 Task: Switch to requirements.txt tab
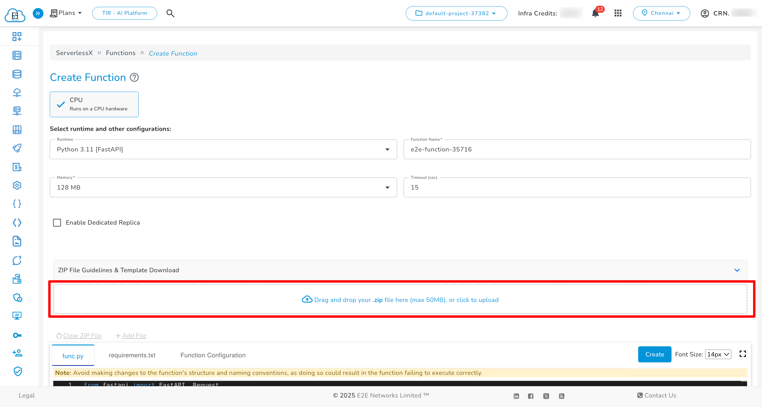click(132, 355)
